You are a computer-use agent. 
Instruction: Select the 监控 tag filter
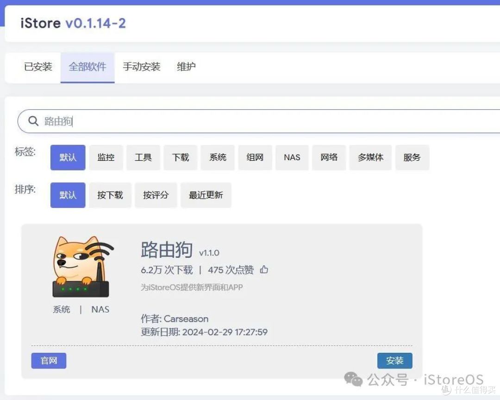coord(106,157)
